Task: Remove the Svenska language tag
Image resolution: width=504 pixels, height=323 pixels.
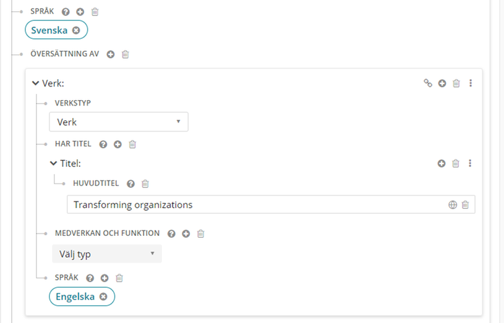Action: (x=76, y=30)
